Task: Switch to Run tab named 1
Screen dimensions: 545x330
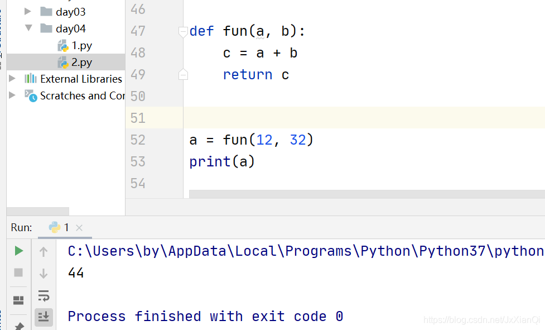Action: pos(65,227)
